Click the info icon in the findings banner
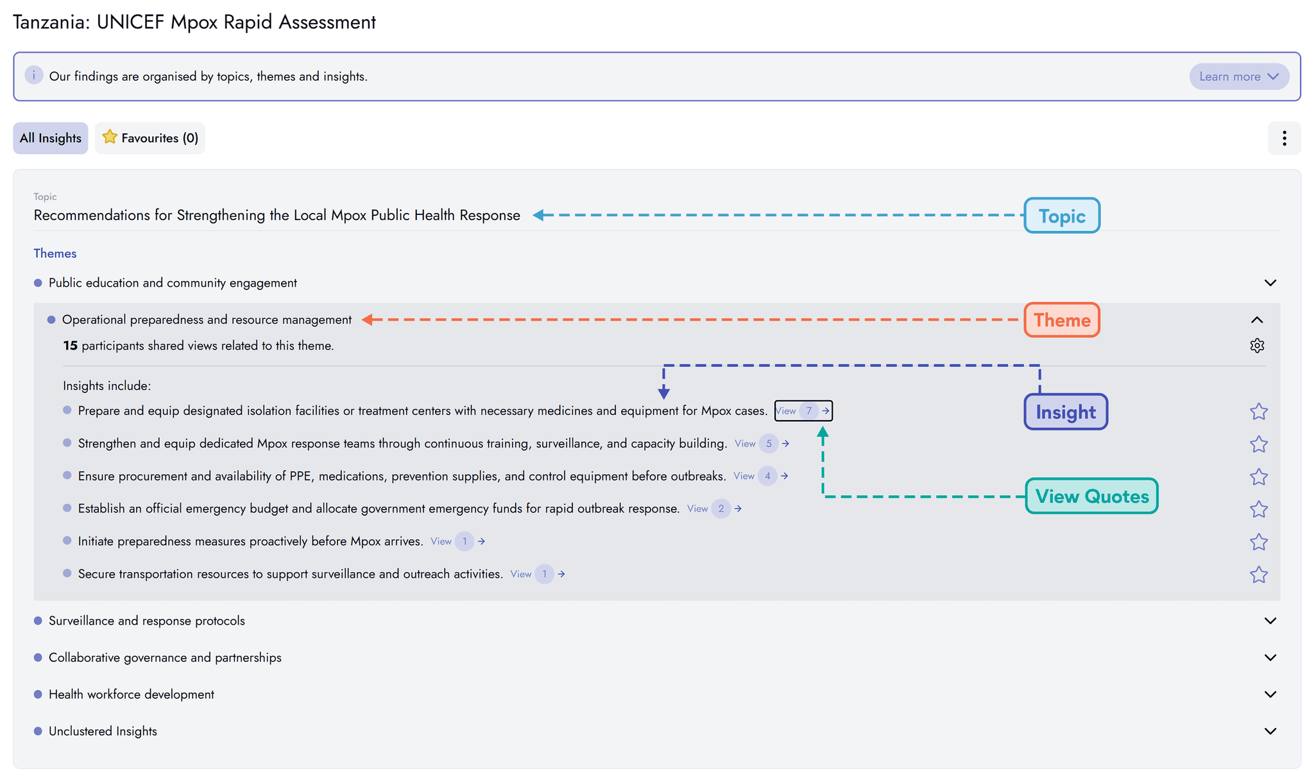The height and width of the screenshot is (778, 1314). [34, 76]
